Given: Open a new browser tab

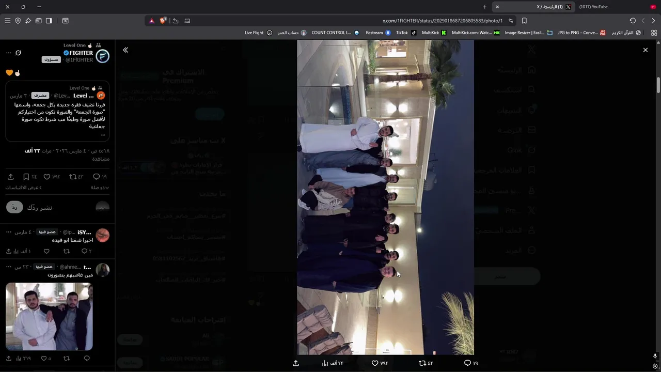Looking at the screenshot, I should [x=484, y=7].
